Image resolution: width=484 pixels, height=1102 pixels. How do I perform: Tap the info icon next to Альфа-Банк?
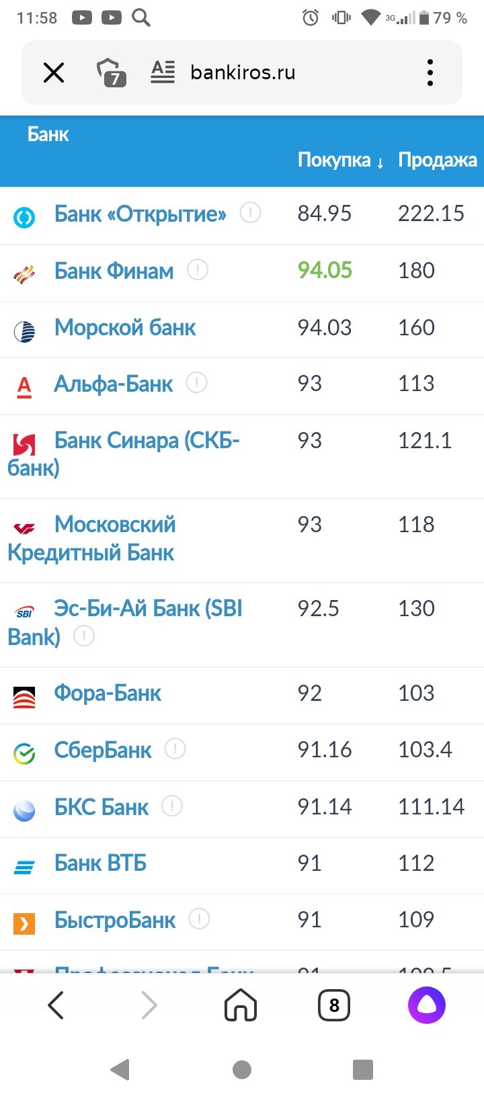pos(196,383)
